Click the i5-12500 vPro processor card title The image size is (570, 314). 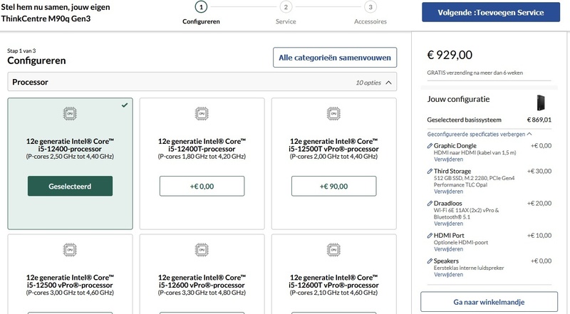click(70, 281)
